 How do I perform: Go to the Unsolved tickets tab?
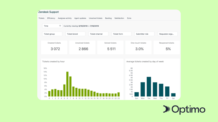click(96, 18)
